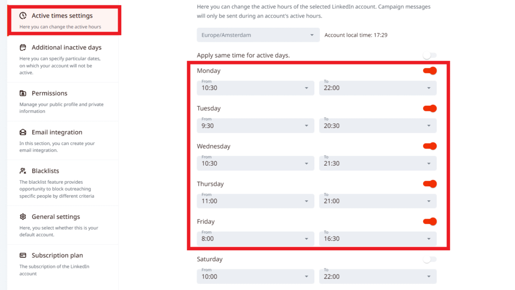The height and width of the screenshot is (290, 515).
Task: Enable the Saturday active day toggle
Action: [430, 260]
